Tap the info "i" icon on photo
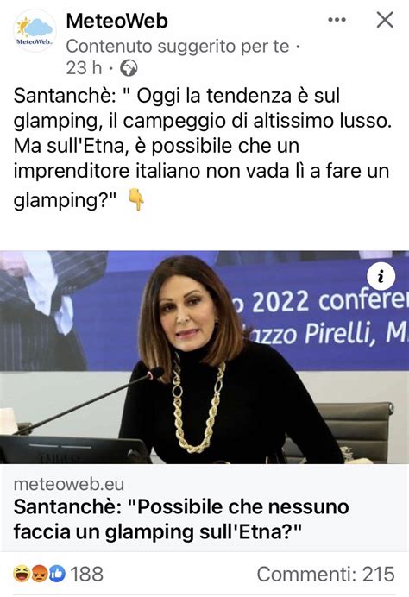 point(381,276)
